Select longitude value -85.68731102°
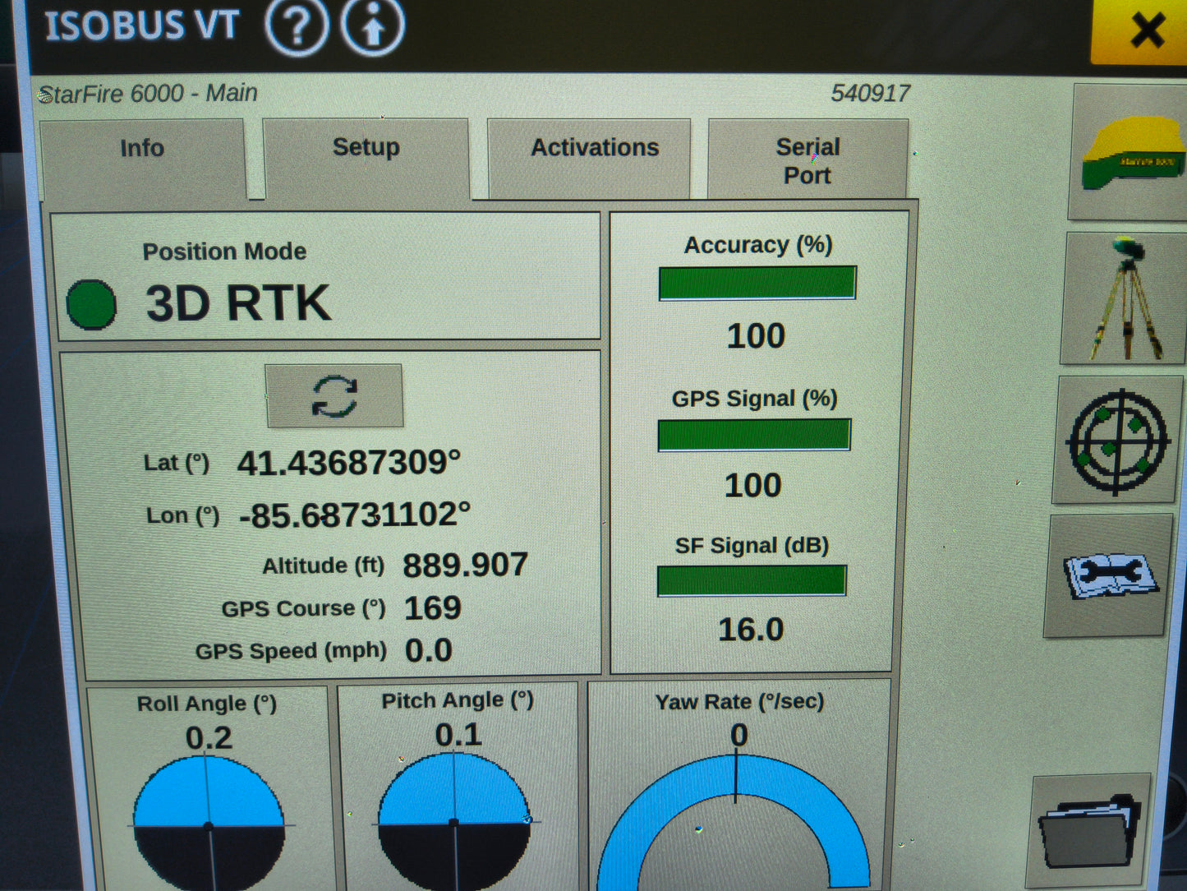1187x891 pixels. (355, 515)
